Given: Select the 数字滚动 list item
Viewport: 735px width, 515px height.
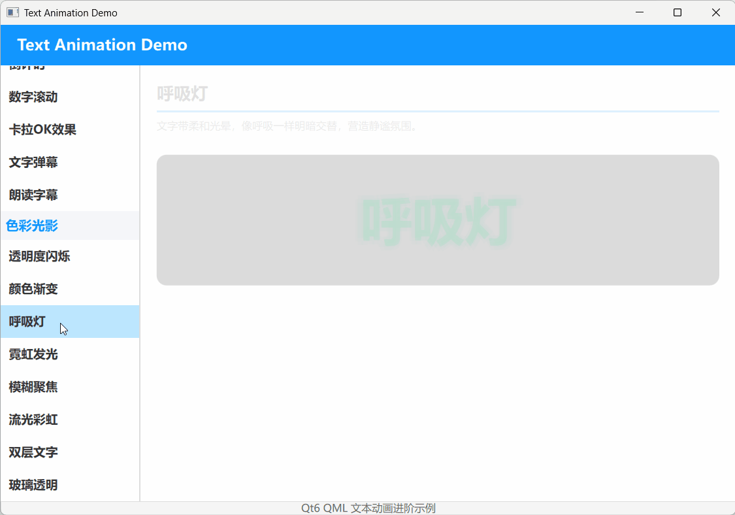Looking at the screenshot, I should coord(70,97).
